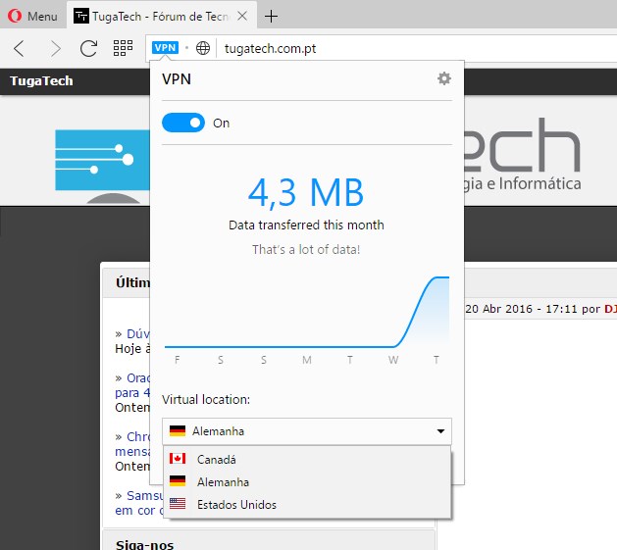Open a new tab with plus button
The width and height of the screenshot is (617, 550).
pos(271,16)
